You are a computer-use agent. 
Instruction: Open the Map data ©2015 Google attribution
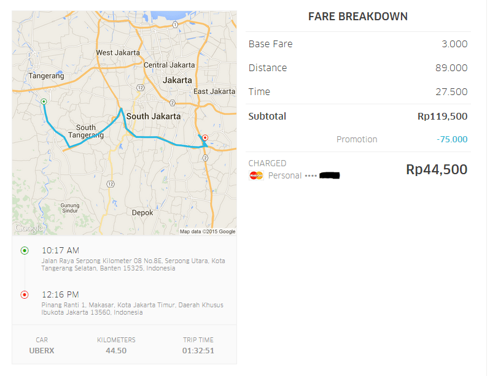(x=206, y=230)
